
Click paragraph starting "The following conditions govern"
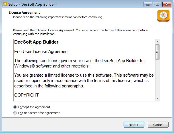coord(80,63)
